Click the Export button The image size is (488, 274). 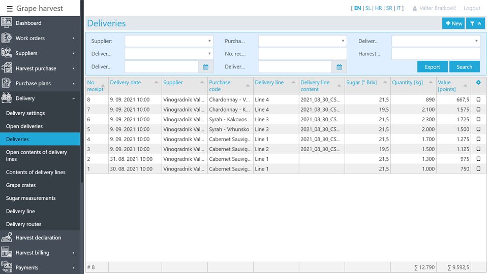[x=432, y=66]
